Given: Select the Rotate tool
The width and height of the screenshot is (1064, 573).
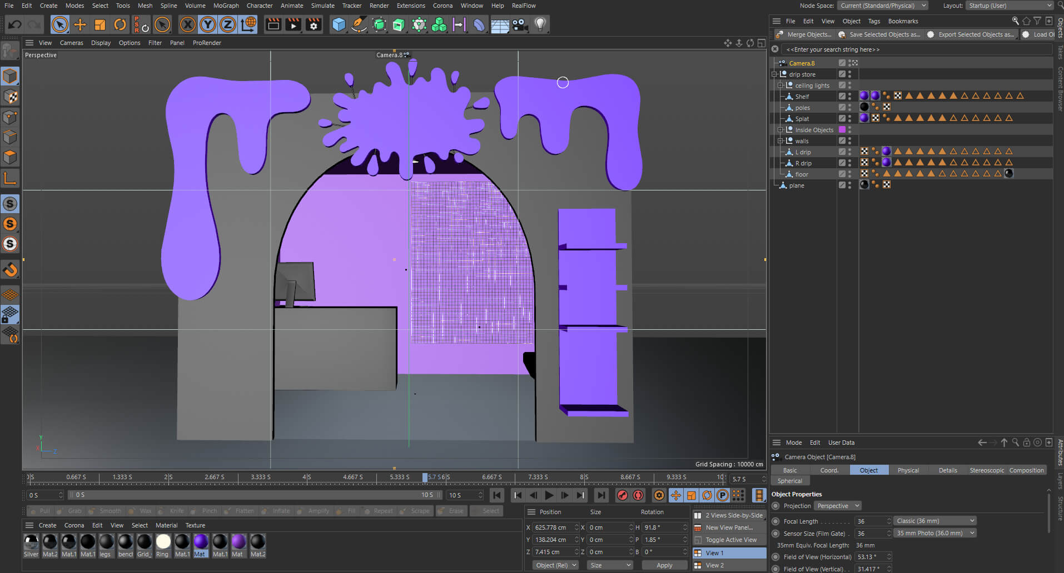Looking at the screenshot, I should 120,24.
